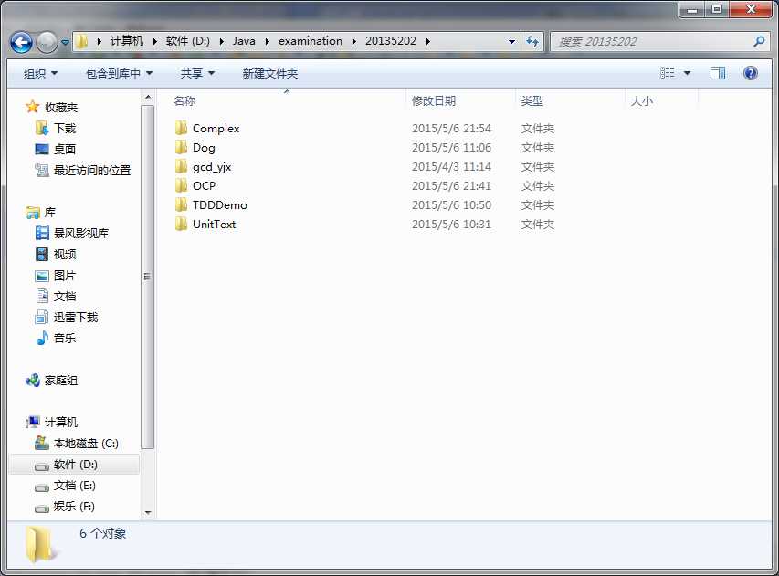
Task: Click 新建文件夹 button
Action: click(x=270, y=74)
